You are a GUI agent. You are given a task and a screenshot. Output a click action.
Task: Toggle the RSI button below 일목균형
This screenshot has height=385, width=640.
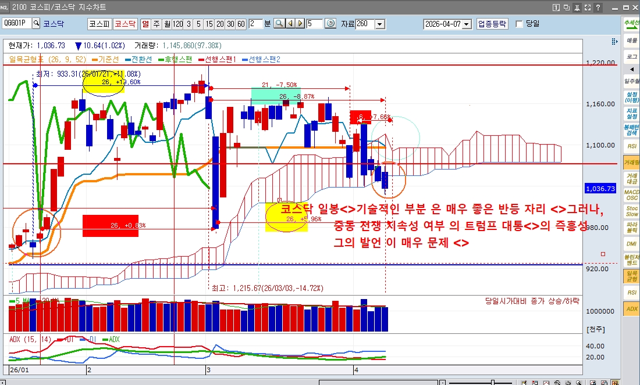pos(631,293)
